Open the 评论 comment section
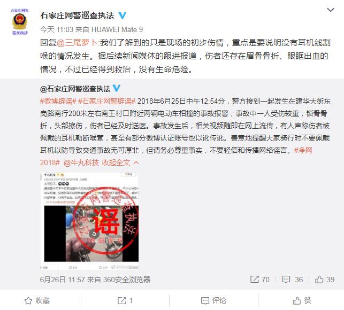 pos(213,300)
